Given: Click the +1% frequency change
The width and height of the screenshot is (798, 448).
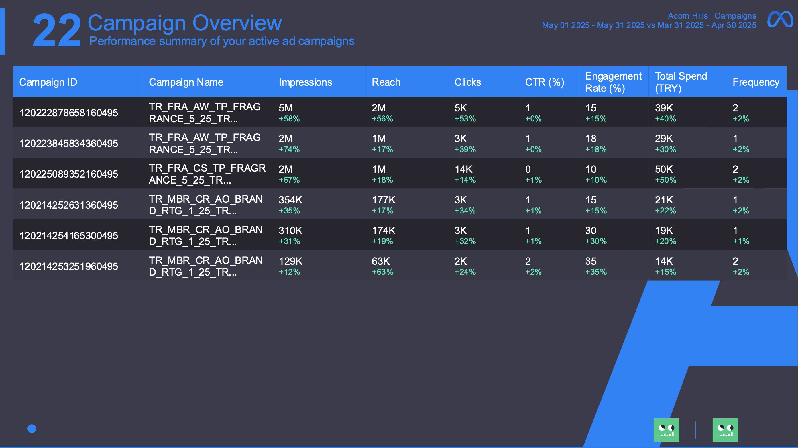Looking at the screenshot, I should point(741,241).
